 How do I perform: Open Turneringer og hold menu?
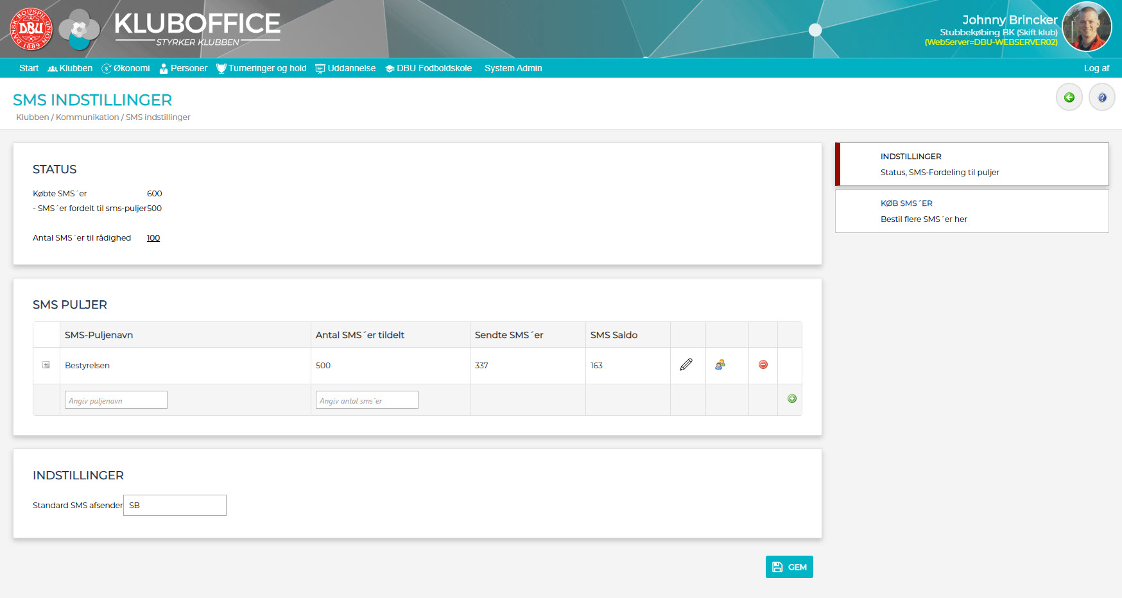coord(262,68)
